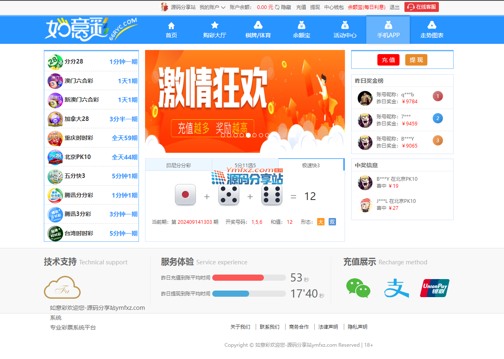504x359 pixels.
Task: Switch to the 极速快3 tab
Action: pyautogui.click(x=311, y=165)
